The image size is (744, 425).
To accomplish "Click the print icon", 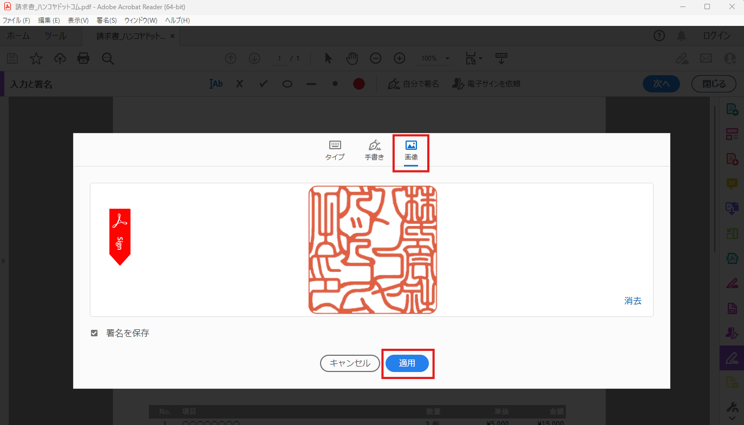I will tap(83, 58).
